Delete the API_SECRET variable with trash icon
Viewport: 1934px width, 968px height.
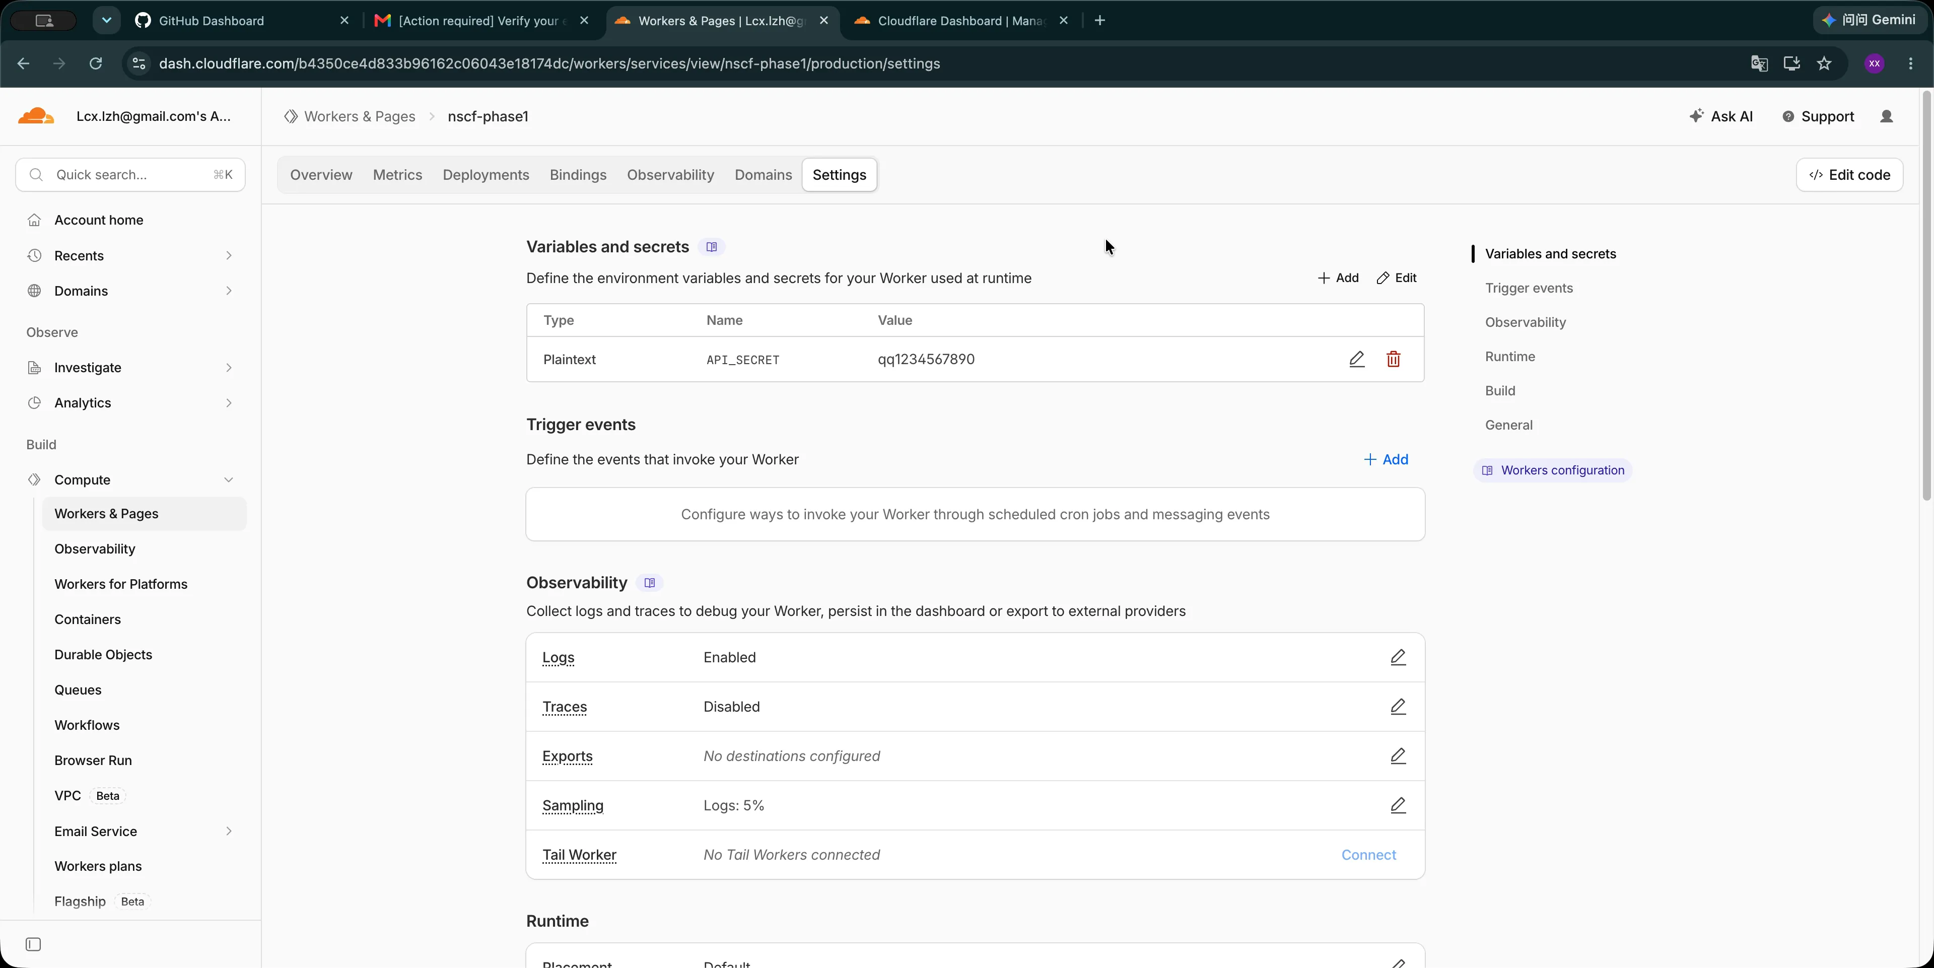(x=1394, y=359)
